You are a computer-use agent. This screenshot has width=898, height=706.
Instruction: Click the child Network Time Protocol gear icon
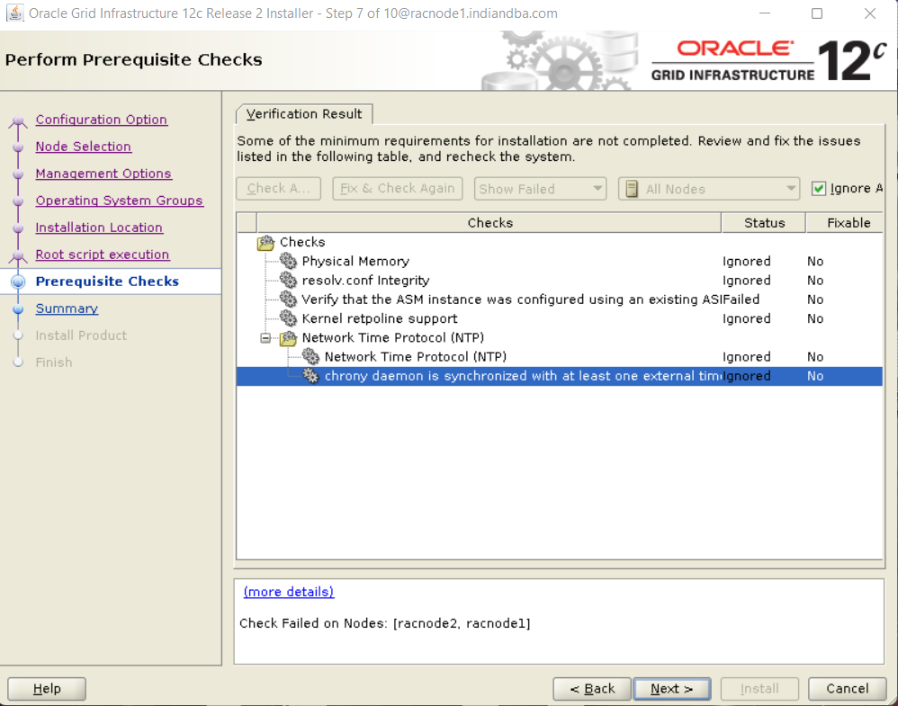coord(310,357)
